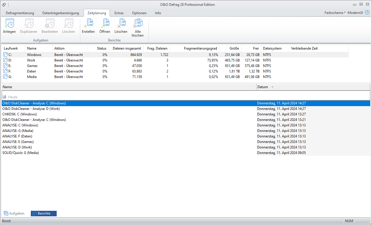Select O&O DiskCleaner - Analyse: D (Work)

click(186, 109)
